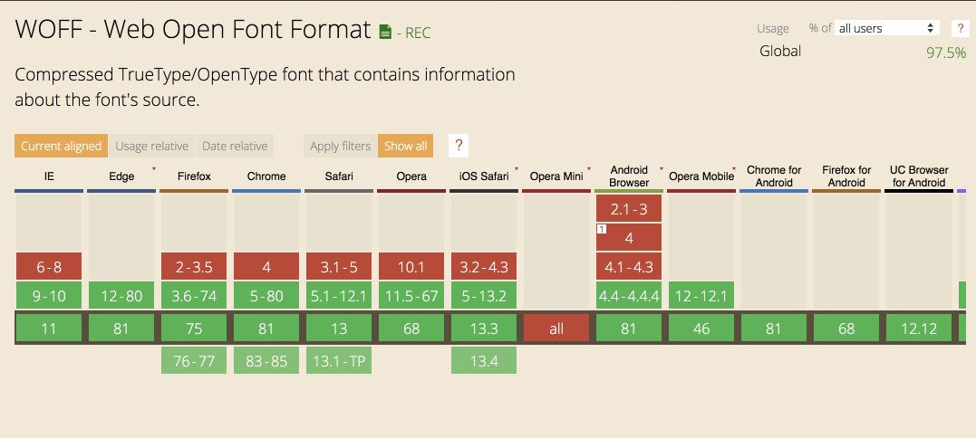Image resolution: width=976 pixels, height=438 pixels.
Task: Switch to Date relative view
Action: [235, 146]
